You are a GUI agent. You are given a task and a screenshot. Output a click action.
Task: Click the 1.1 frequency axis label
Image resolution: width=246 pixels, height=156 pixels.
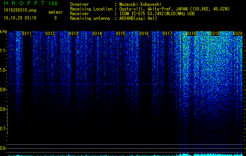pos(3,51)
